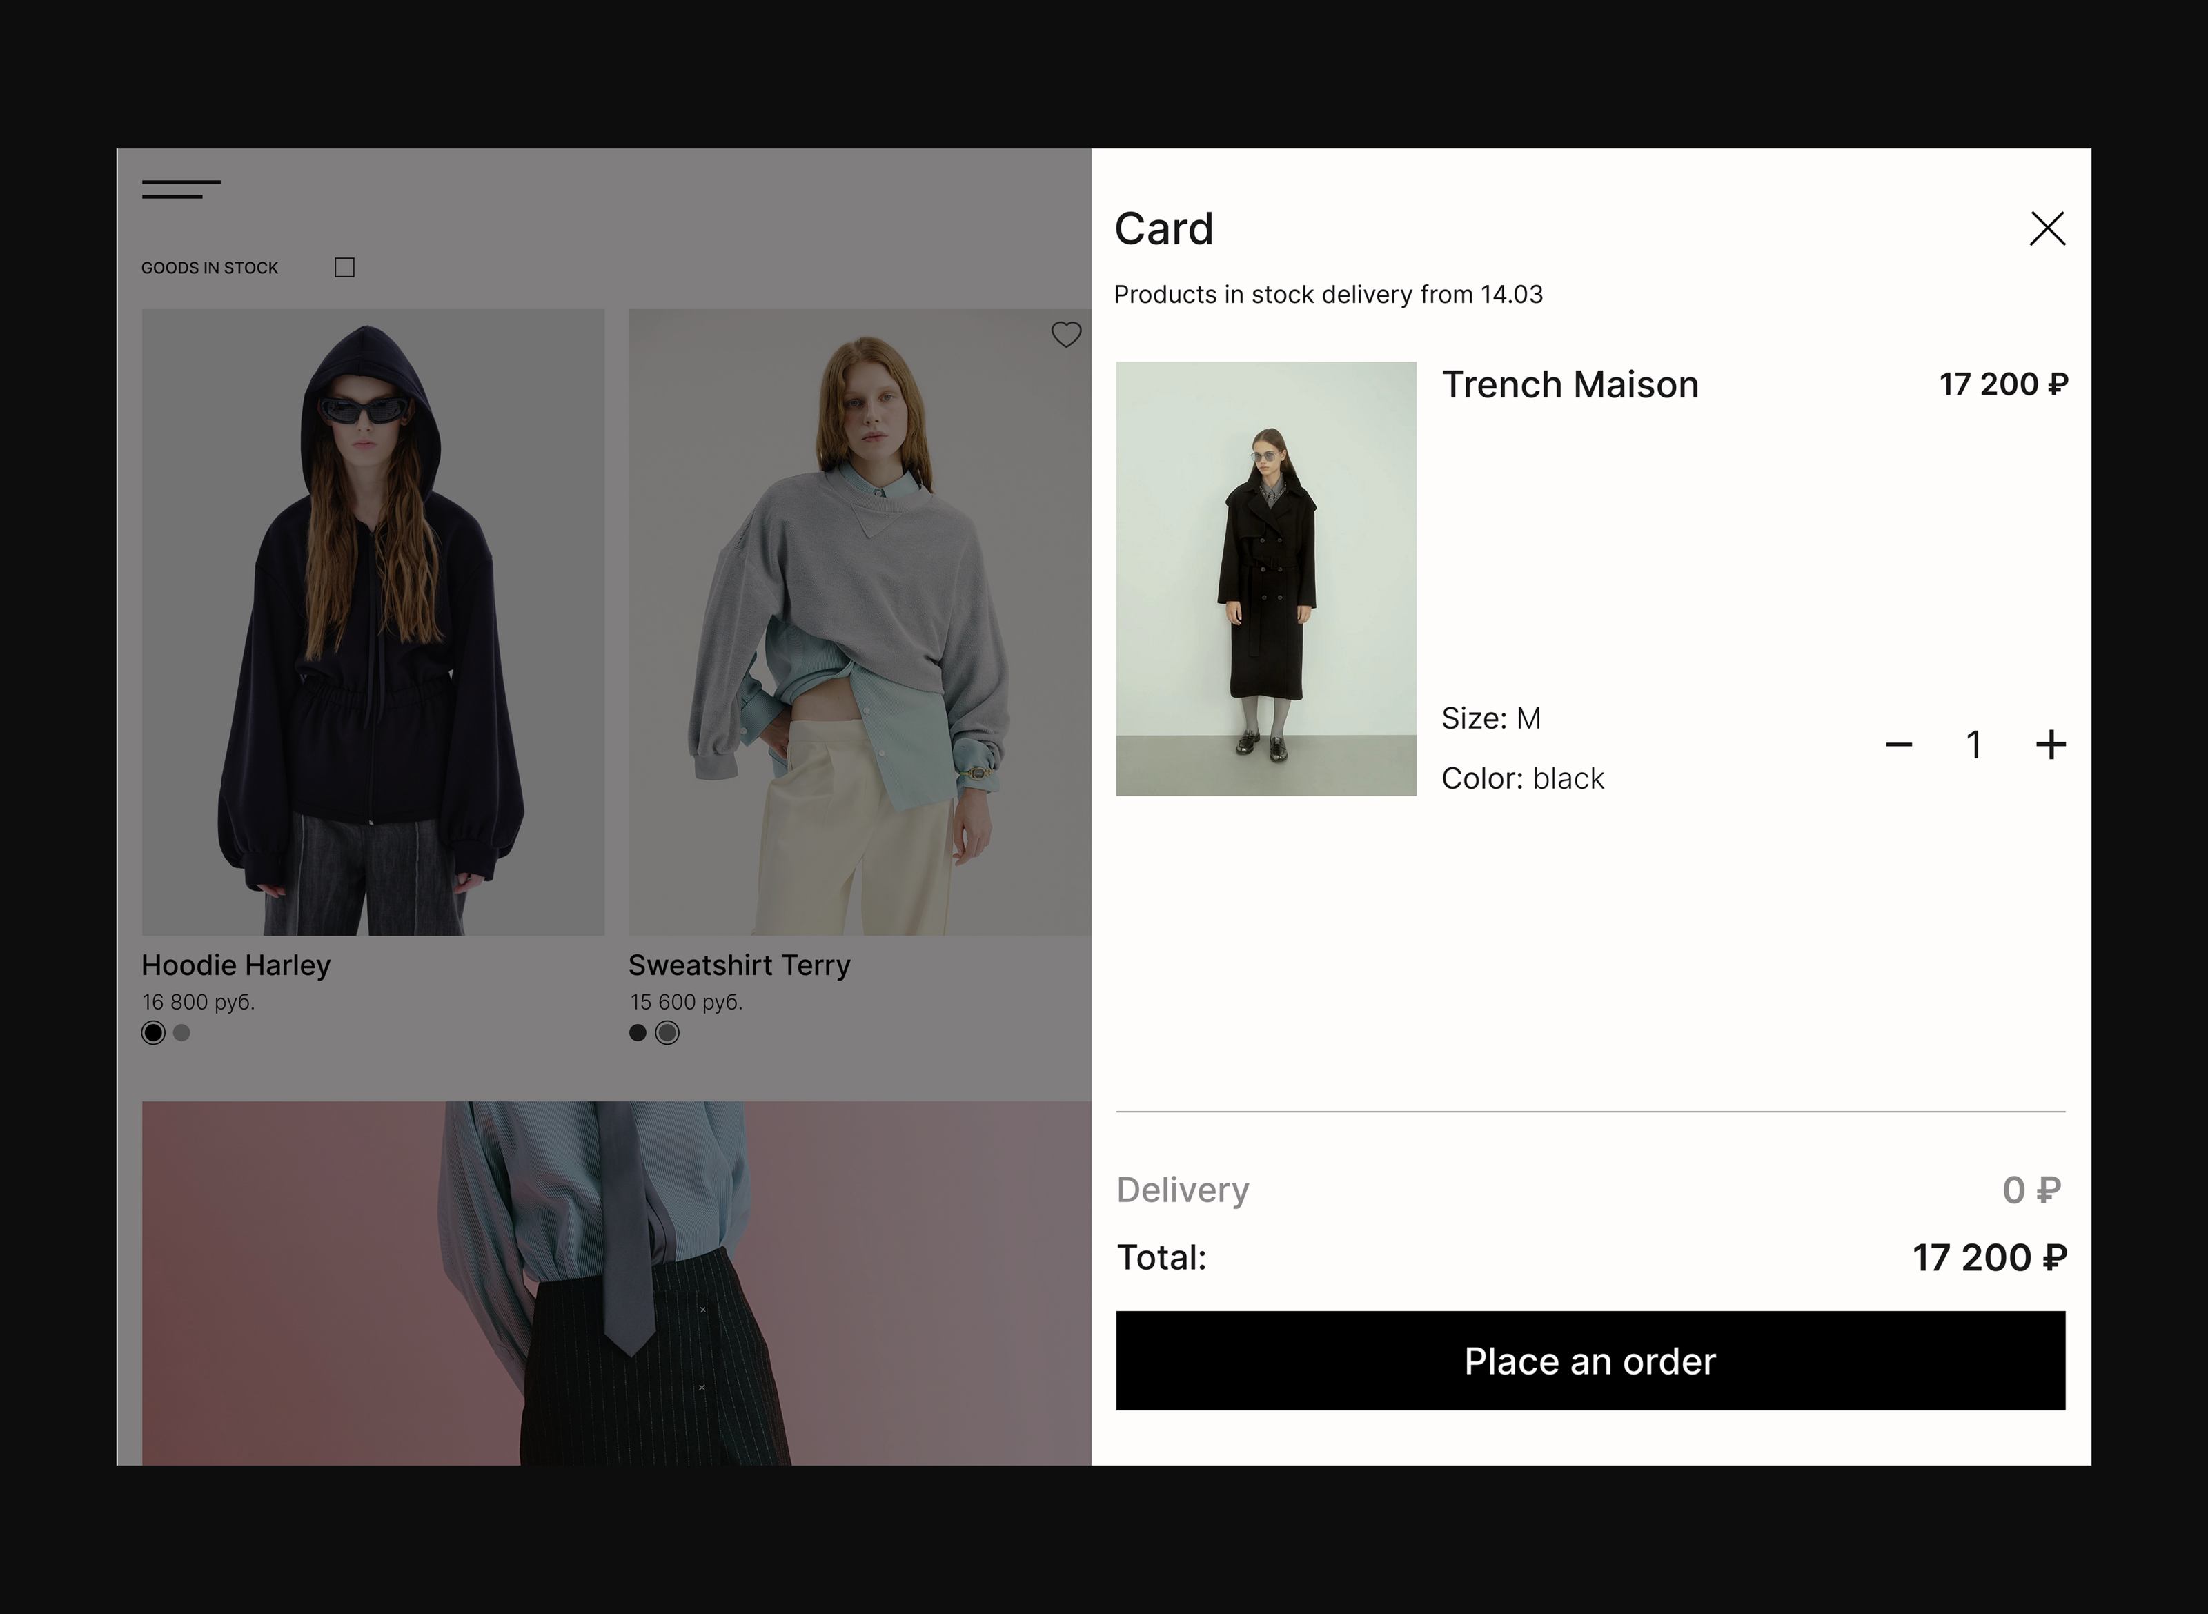Image resolution: width=2208 pixels, height=1614 pixels.
Task: Click Place an order button
Action: pos(1590,1361)
